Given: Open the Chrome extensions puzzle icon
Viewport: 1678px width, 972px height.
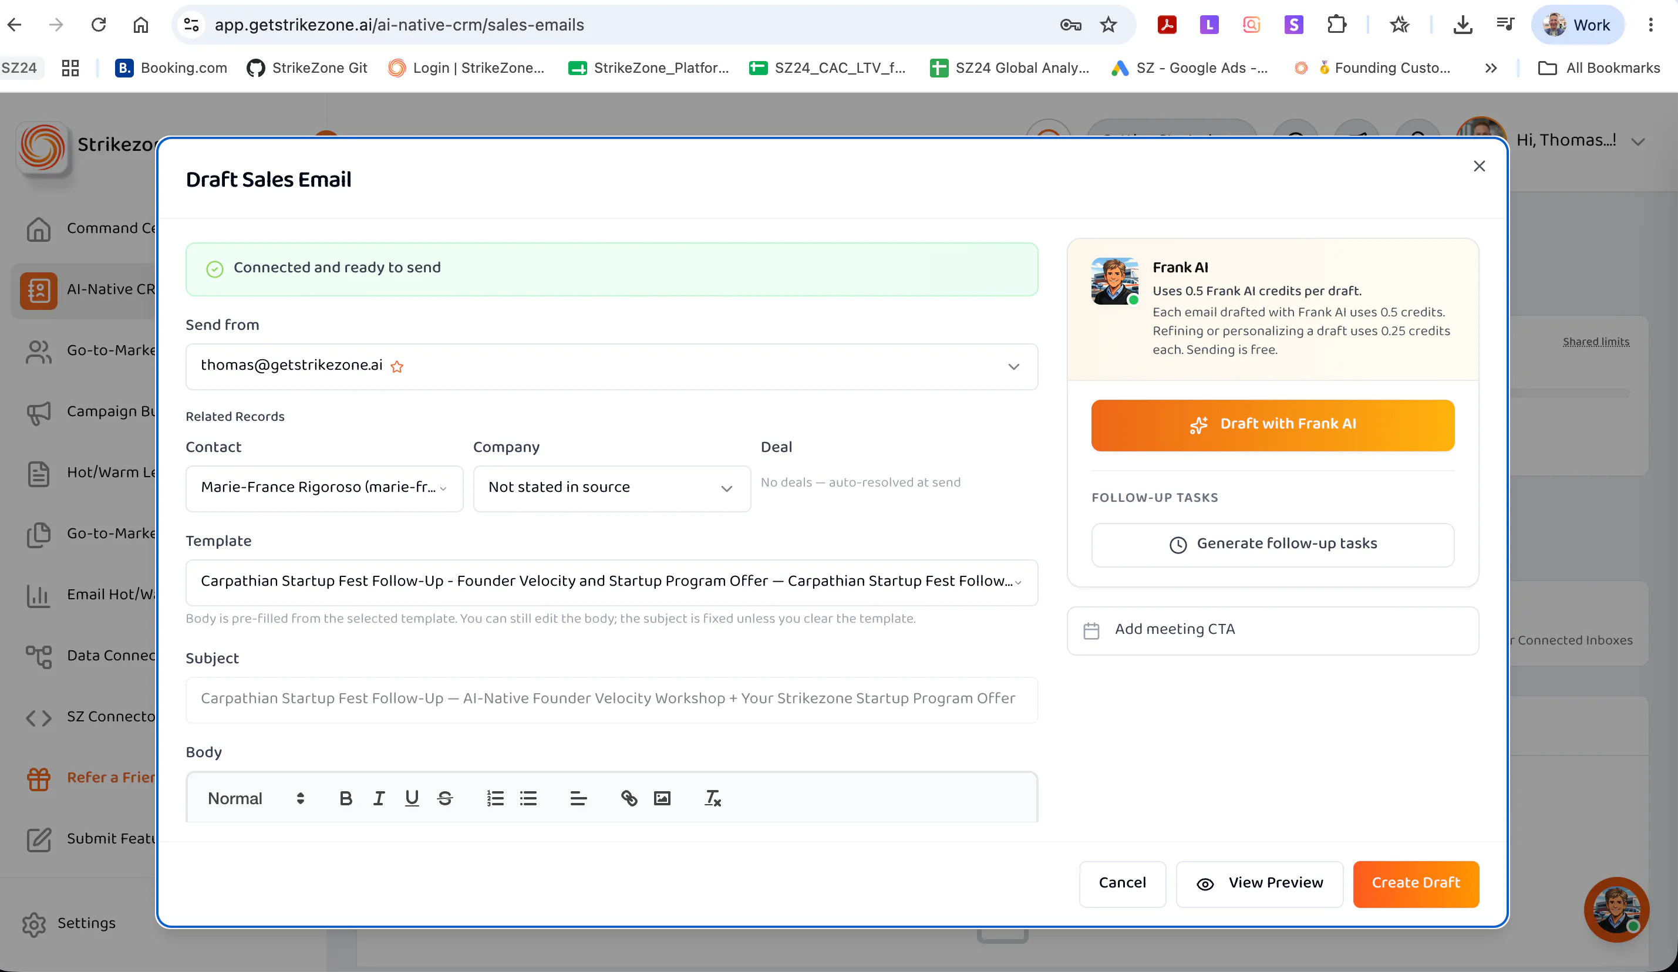Looking at the screenshot, I should coord(1336,25).
